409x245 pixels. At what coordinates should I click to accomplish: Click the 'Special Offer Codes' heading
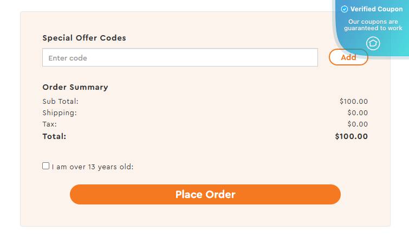pyautogui.click(x=85, y=38)
